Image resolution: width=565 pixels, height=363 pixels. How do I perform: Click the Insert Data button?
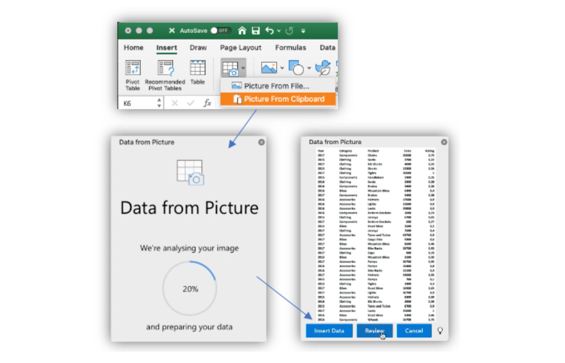[329, 331]
